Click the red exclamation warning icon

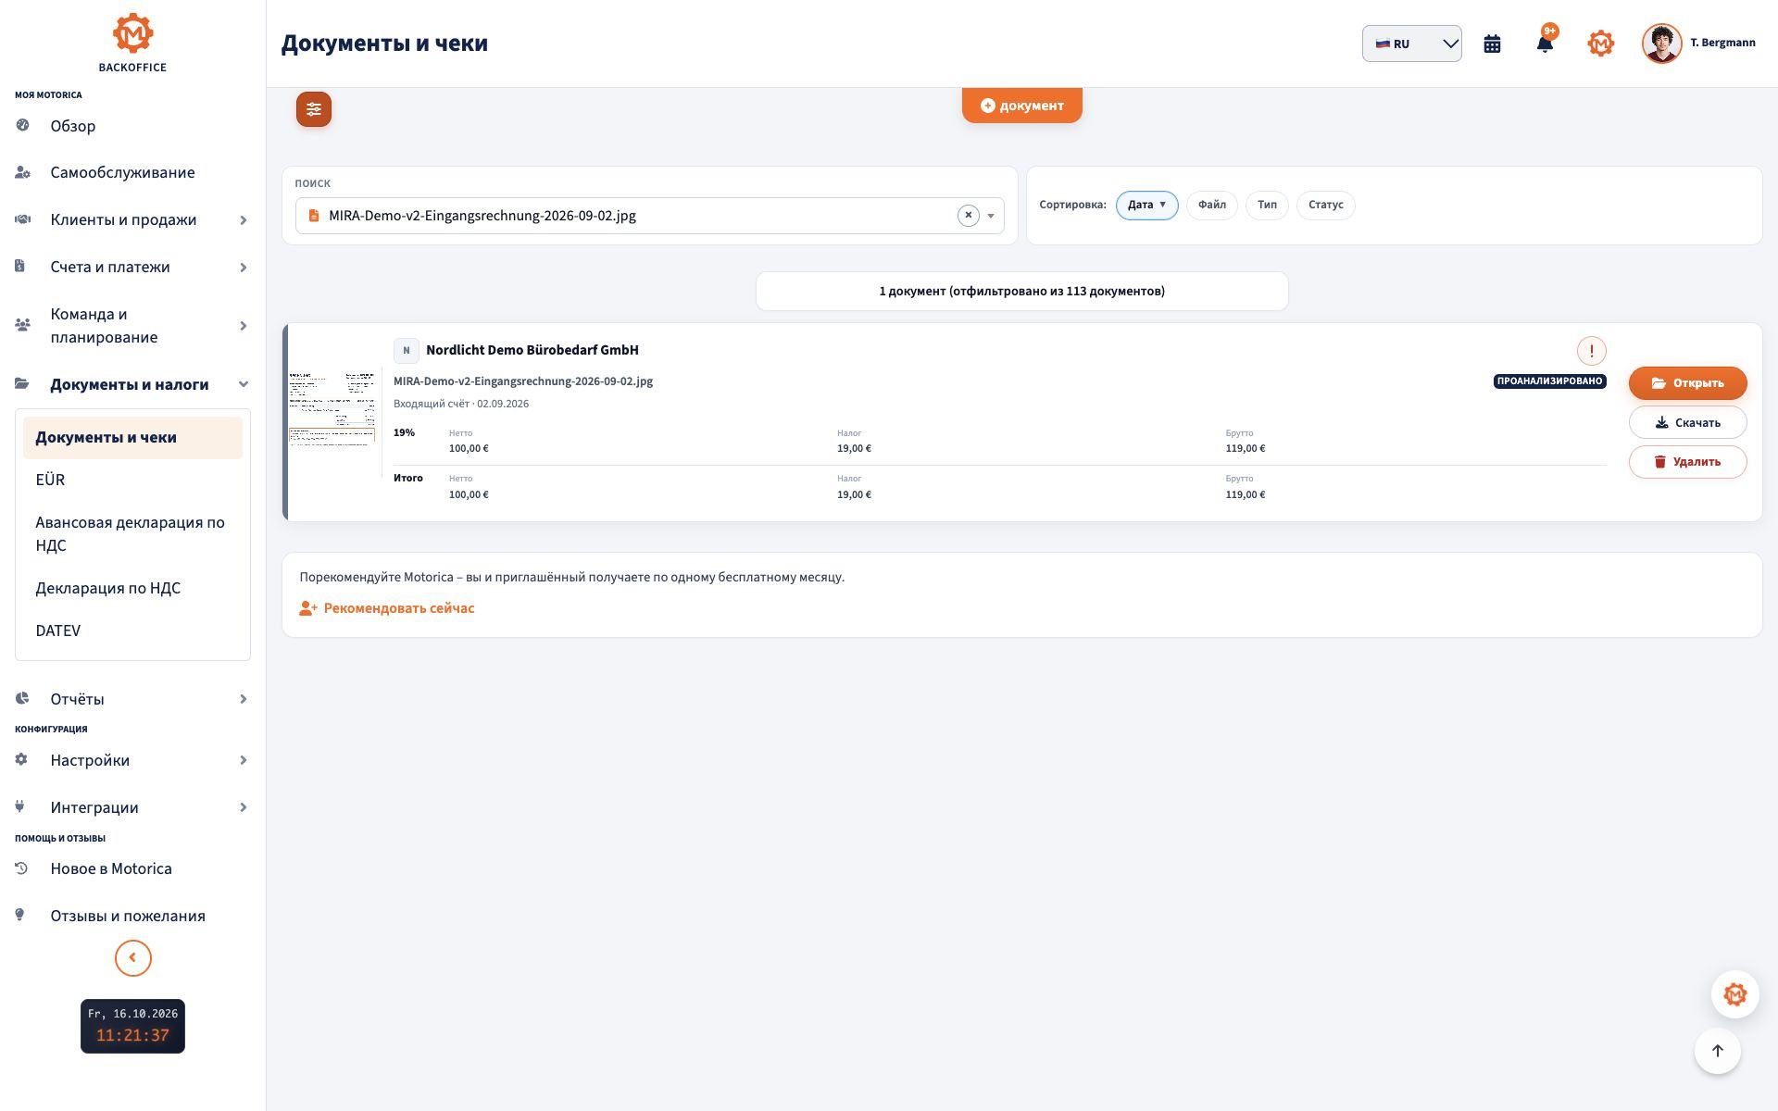[x=1592, y=351]
